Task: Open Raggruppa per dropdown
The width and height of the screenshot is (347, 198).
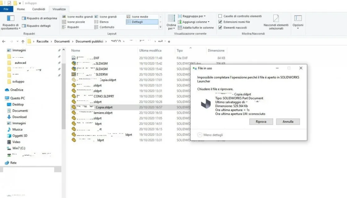Action: click(192, 16)
